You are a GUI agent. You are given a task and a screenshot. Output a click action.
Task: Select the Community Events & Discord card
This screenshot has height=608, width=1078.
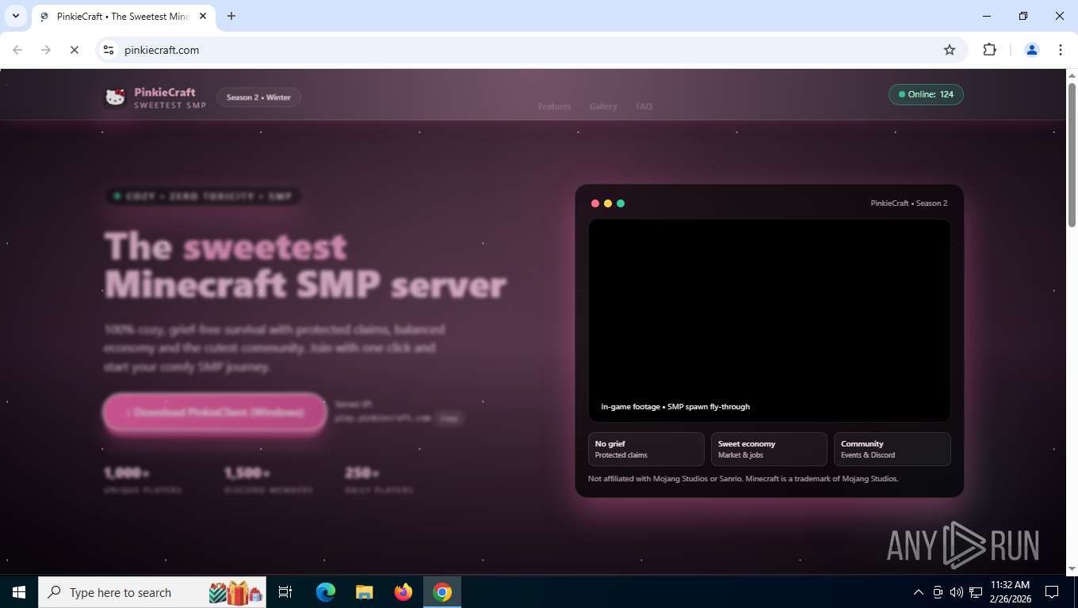(892, 449)
